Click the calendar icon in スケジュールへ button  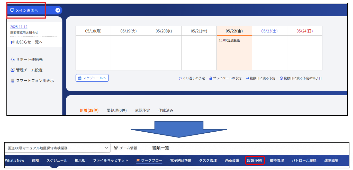click(80, 78)
